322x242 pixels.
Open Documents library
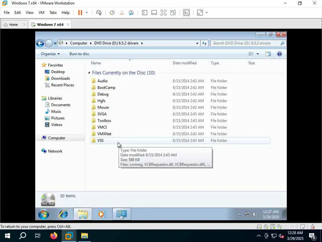[x=61, y=105]
